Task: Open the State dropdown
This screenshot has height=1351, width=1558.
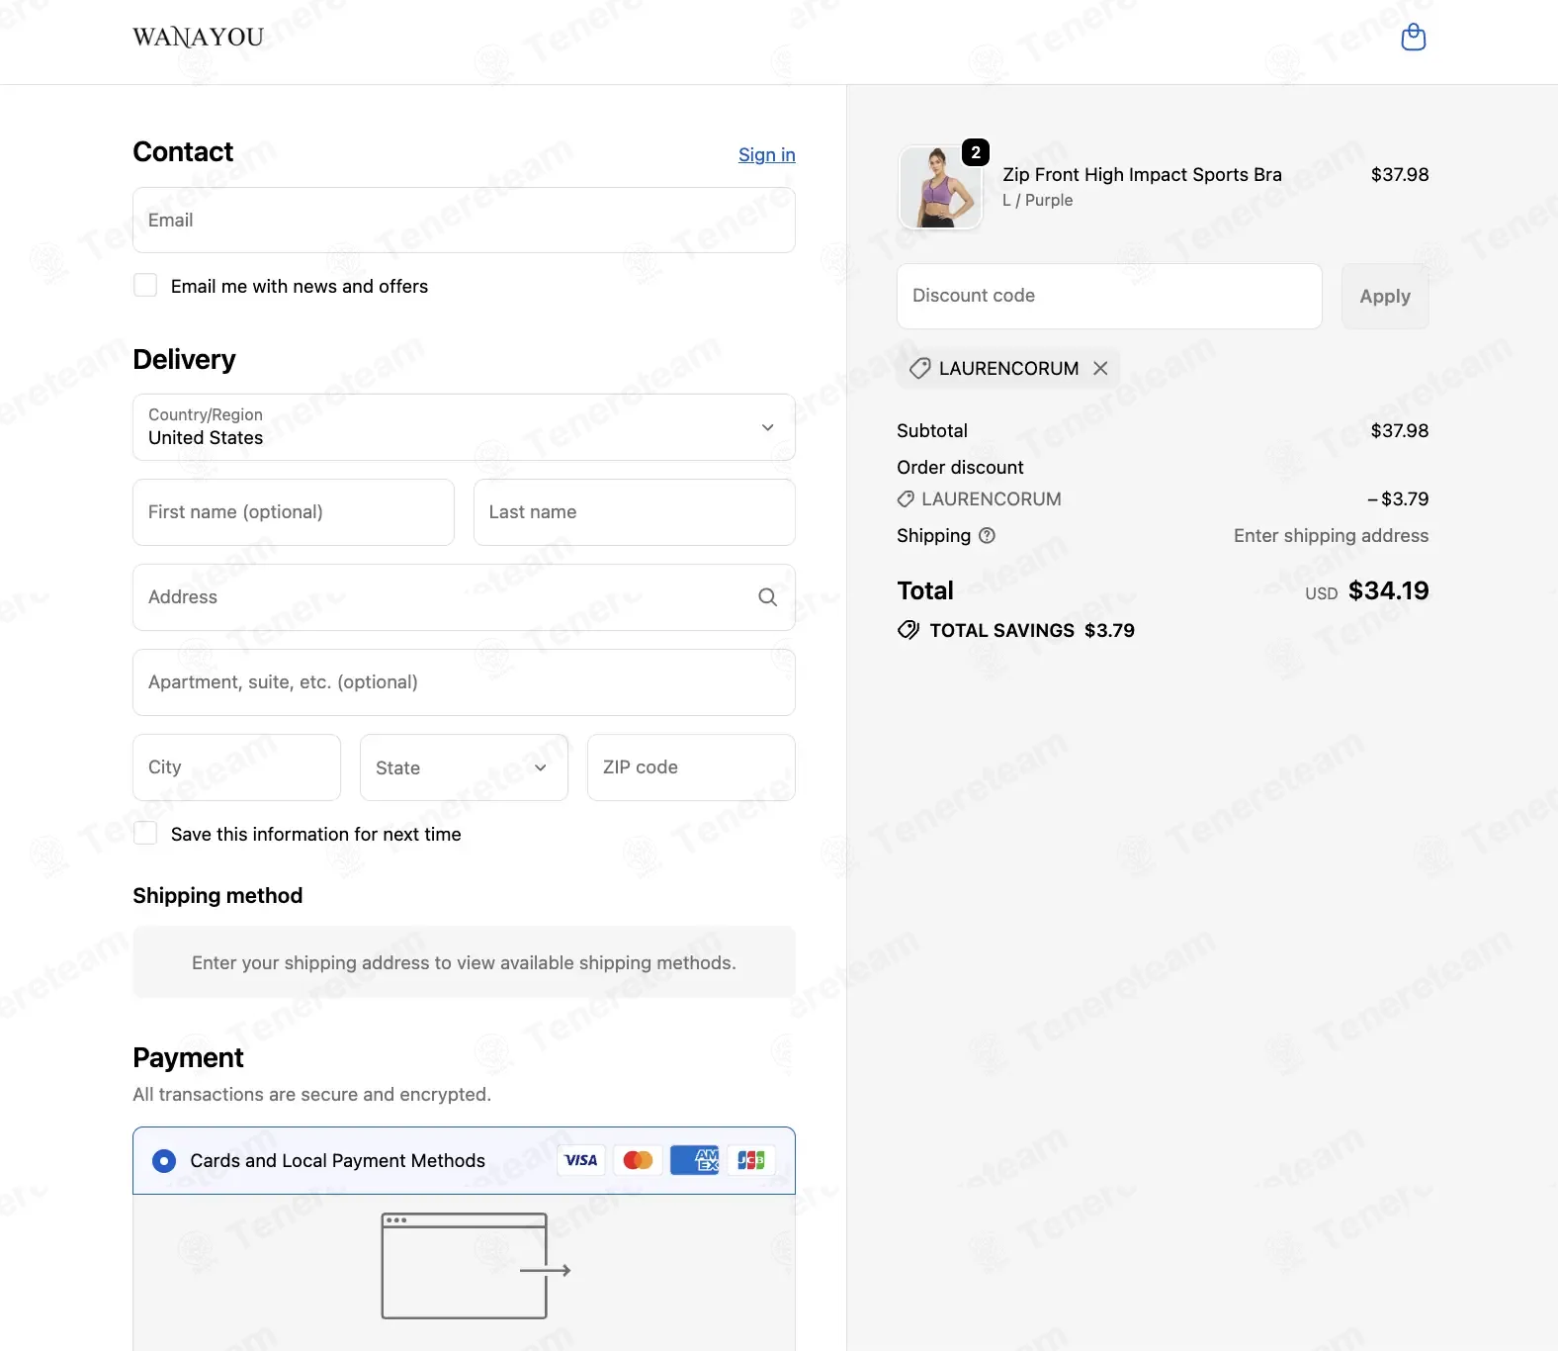Action: tap(464, 767)
